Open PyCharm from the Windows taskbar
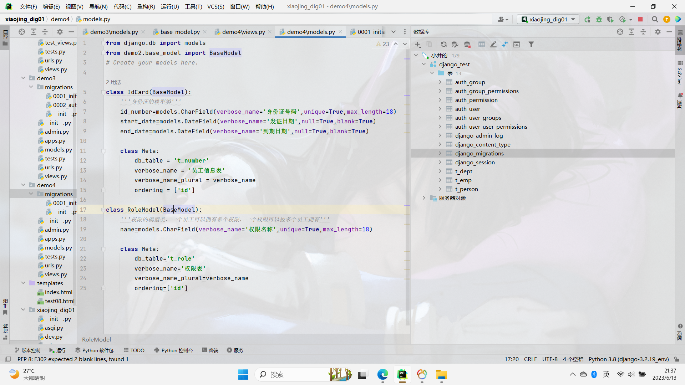The image size is (685, 385). [x=402, y=374]
